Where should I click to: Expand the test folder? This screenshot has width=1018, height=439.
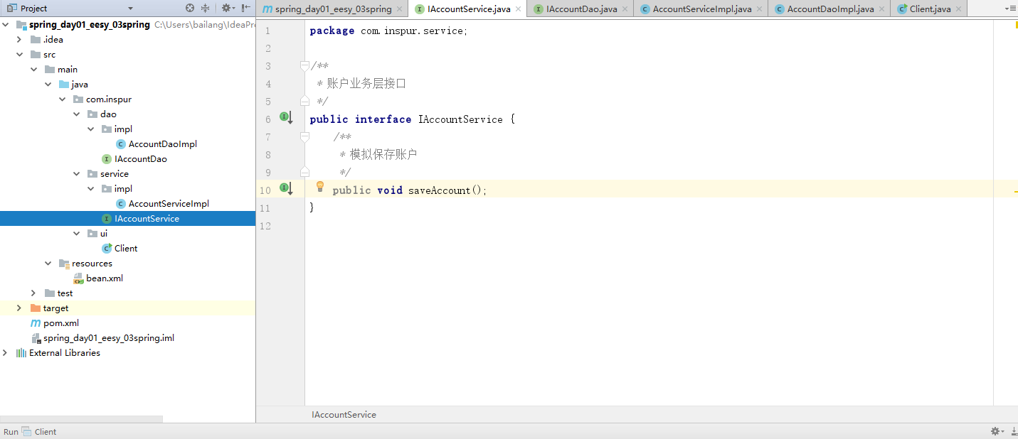tap(33, 293)
